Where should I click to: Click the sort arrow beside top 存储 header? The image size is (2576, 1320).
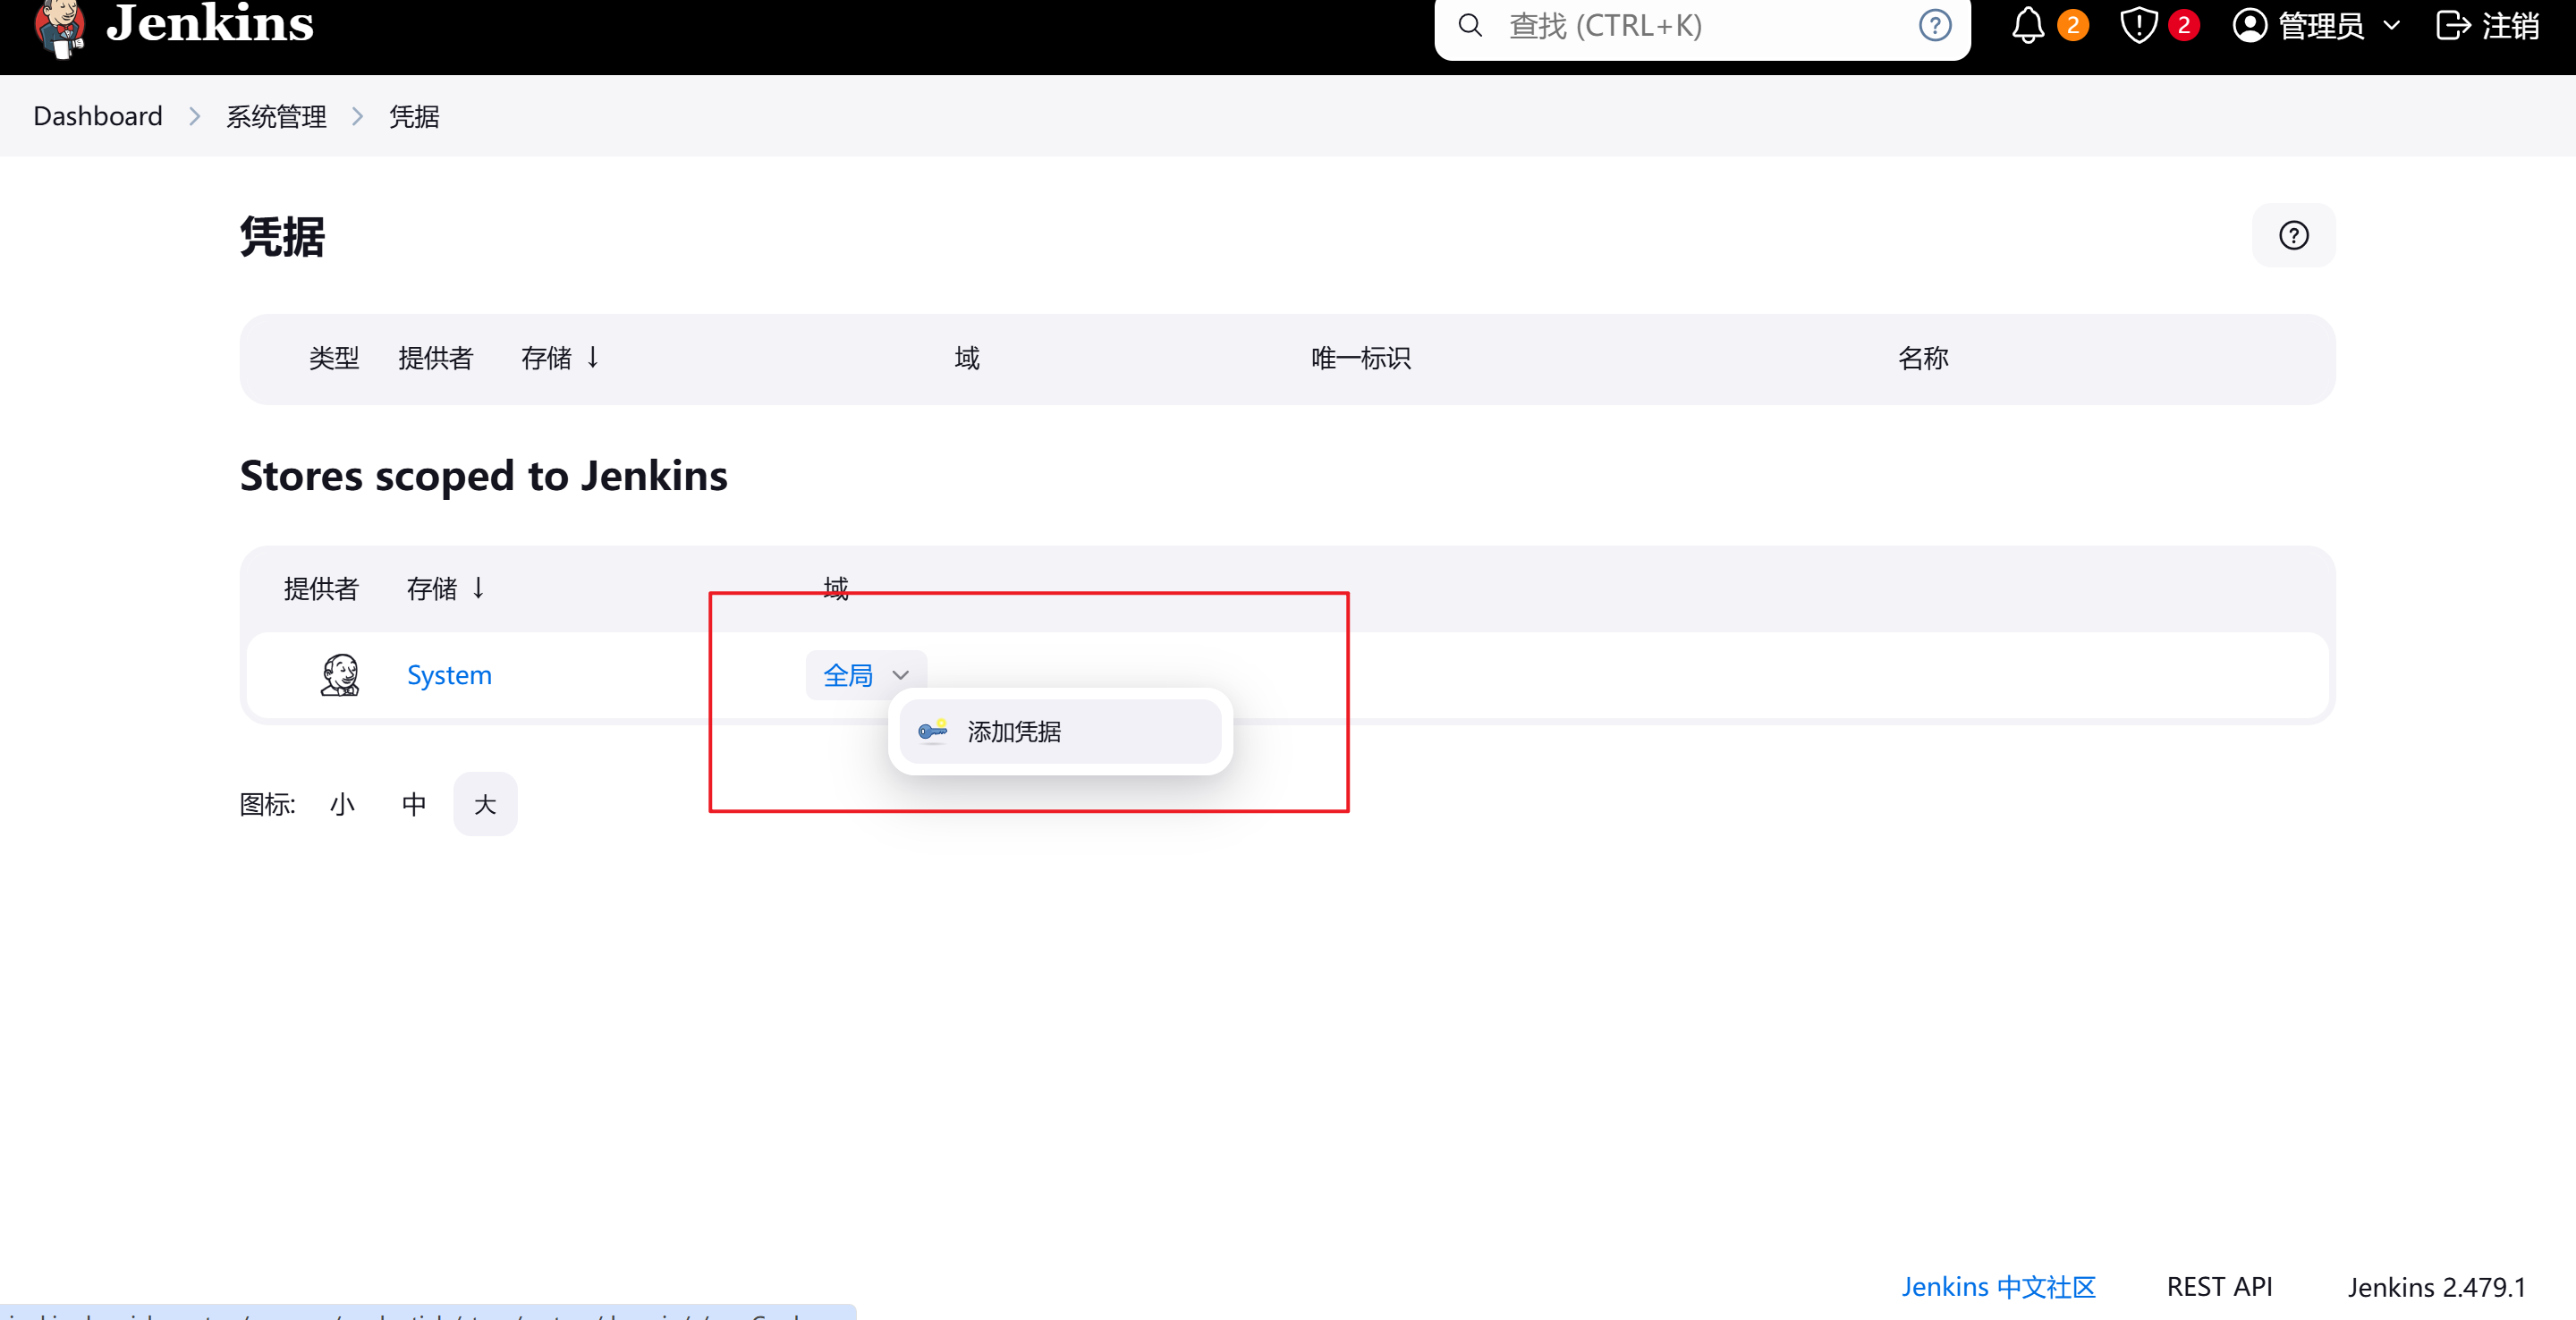593,357
